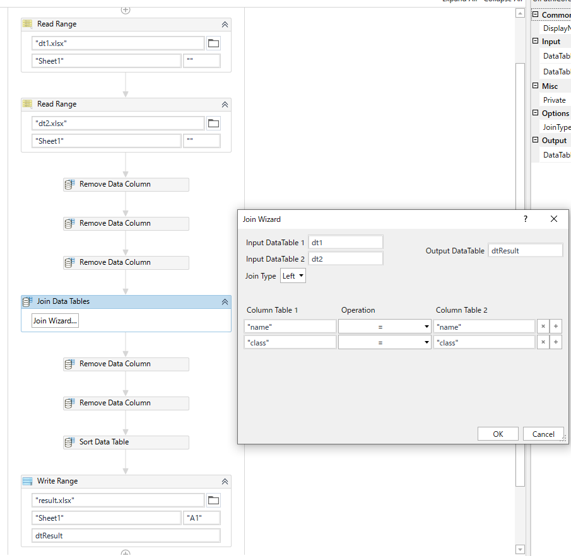This screenshot has height=556, width=571.
Task: Collapse the first Read Range activity with its chevron
Action: click(x=225, y=23)
